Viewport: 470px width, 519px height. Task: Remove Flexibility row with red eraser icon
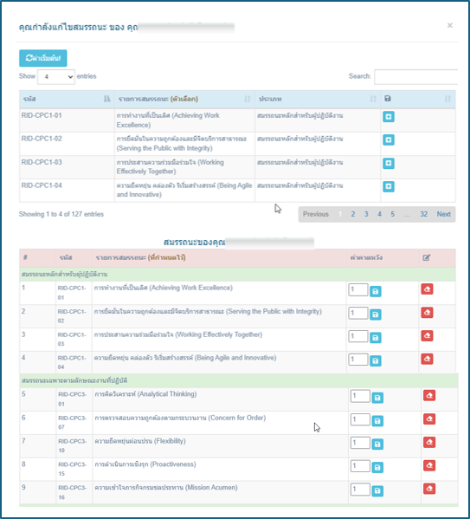(x=429, y=442)
